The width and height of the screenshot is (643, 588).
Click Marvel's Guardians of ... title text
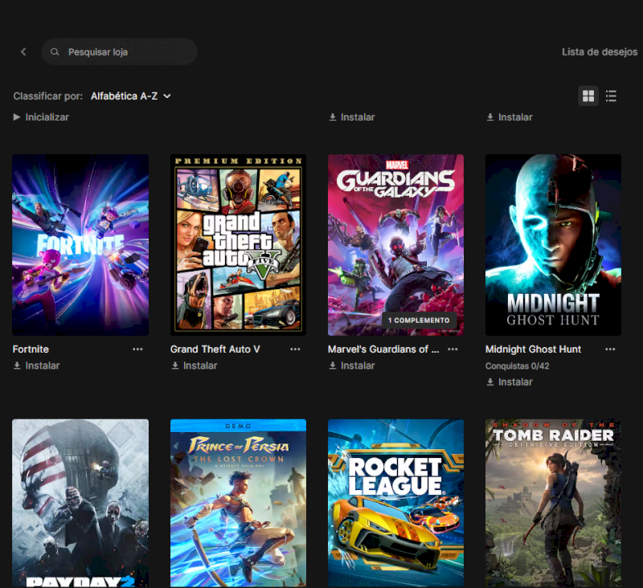(383, 349)
